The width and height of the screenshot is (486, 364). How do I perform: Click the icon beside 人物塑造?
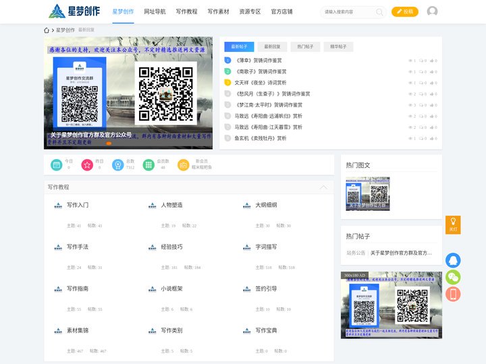pos(152,205)
